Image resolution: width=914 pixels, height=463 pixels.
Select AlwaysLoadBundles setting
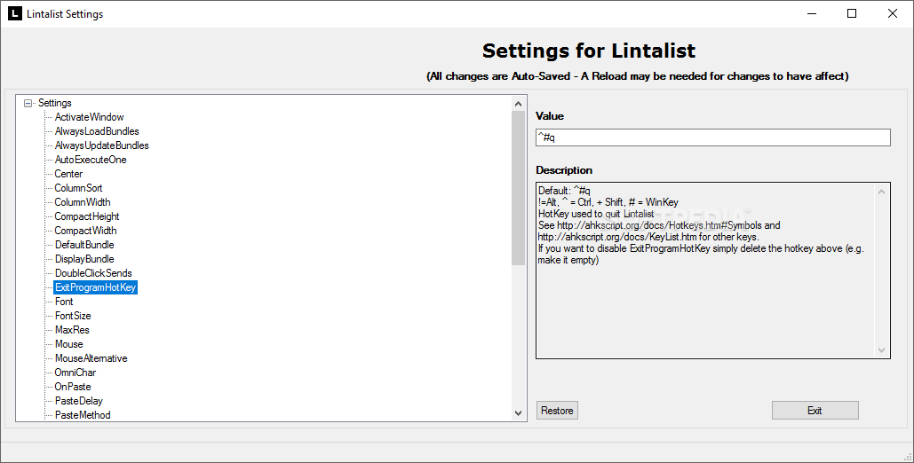point(97,131)
